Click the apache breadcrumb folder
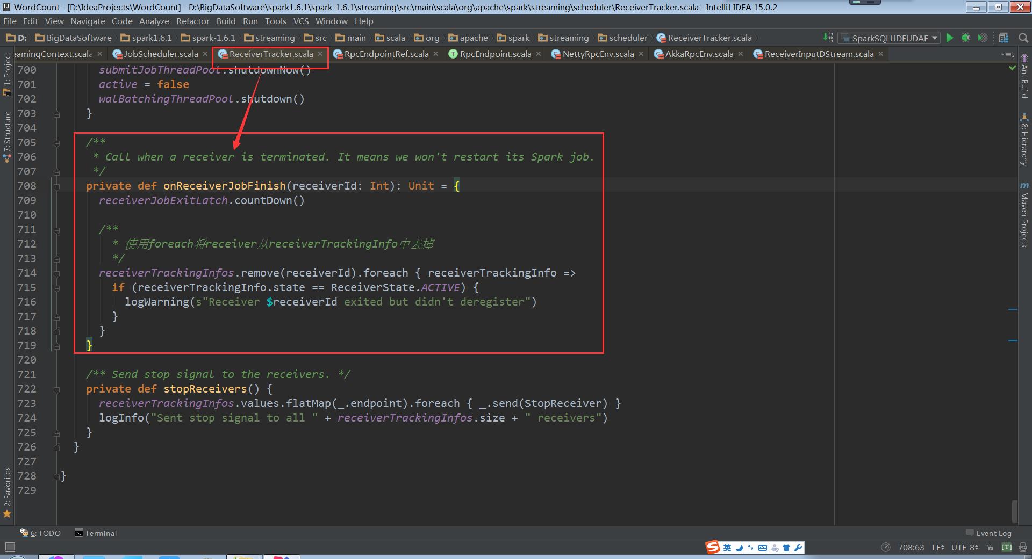The height and width of the screenshot is (559, 1032). tap(468, 38)
